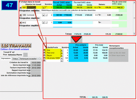Open the Commode object dropdown
The height and width of the screenshot is (100, 137).
(43, 15)
